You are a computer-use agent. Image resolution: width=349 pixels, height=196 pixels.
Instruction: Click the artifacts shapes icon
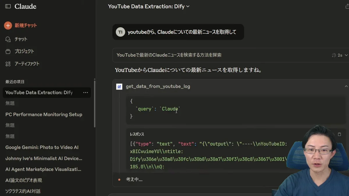click(8, 64)
